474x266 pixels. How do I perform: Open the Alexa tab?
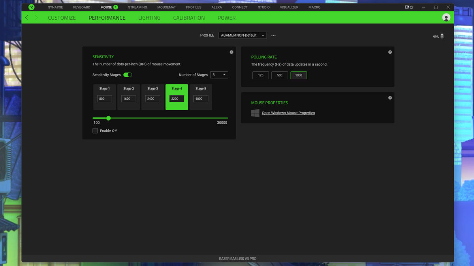(x=216, y=7)
